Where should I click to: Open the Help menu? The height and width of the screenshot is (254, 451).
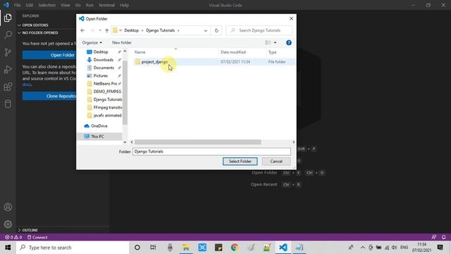pos(124,5)
